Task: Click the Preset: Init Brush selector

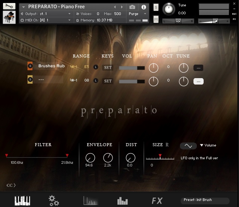Action: point(205,201)
